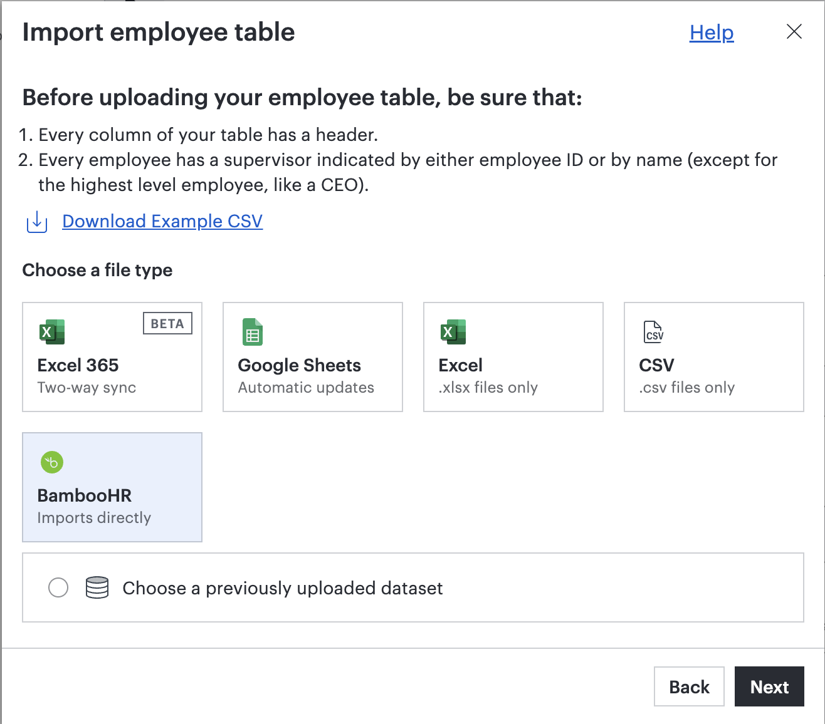Viewport: 825px width, 724px height.
Task: Click the 'Two-way sync' subtitle text
Action: 87,388
